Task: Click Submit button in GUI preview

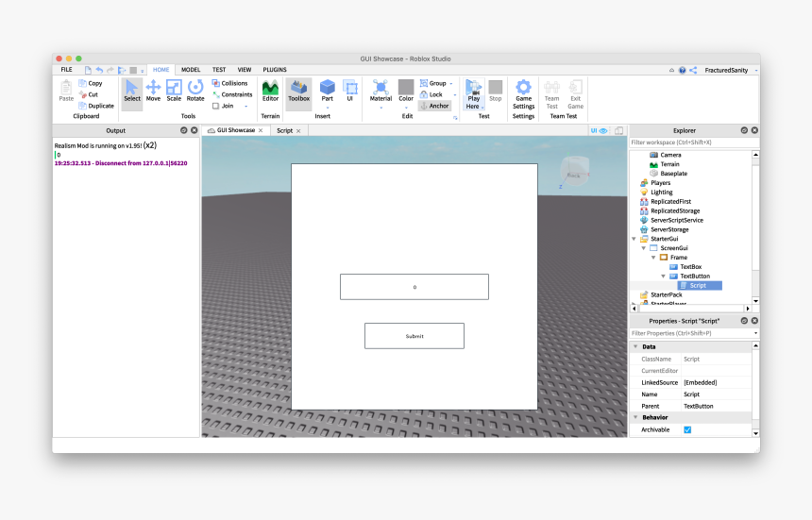Action: click(x=414, y=336)
